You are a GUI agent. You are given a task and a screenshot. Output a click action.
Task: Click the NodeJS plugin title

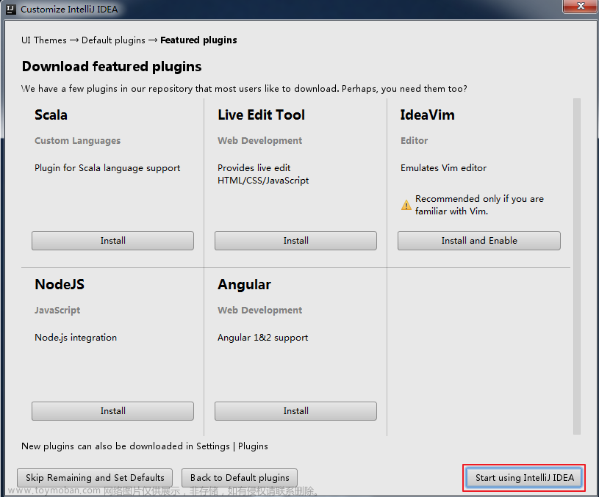(x=60, y=284)
